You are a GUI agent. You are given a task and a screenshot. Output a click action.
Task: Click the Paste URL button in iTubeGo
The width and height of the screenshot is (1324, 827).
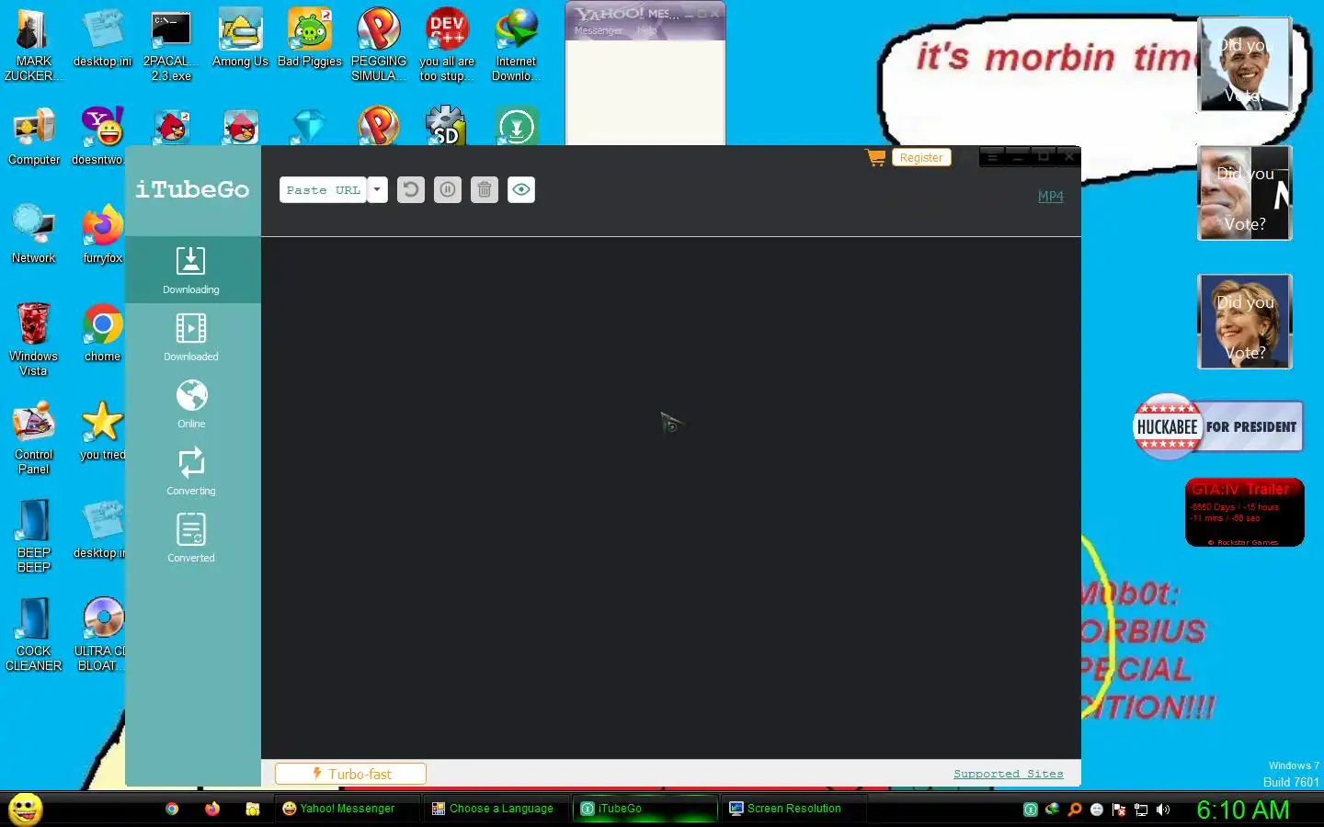click(x=323, y=190)
